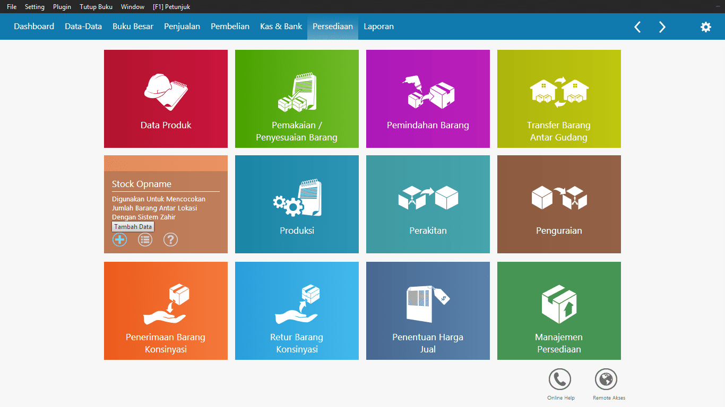The height and width of the screenshot is (407, 725).
Task: Open the Pemindahan Barang tile
Action: (428, 99)
